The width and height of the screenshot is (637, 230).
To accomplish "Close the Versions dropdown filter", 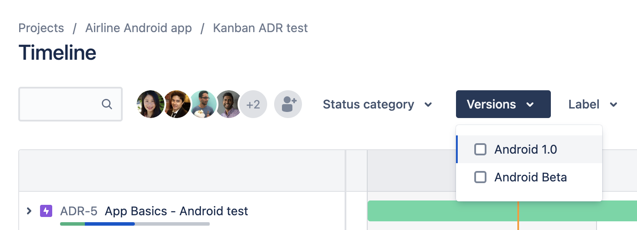I will (x=503, y=105).
